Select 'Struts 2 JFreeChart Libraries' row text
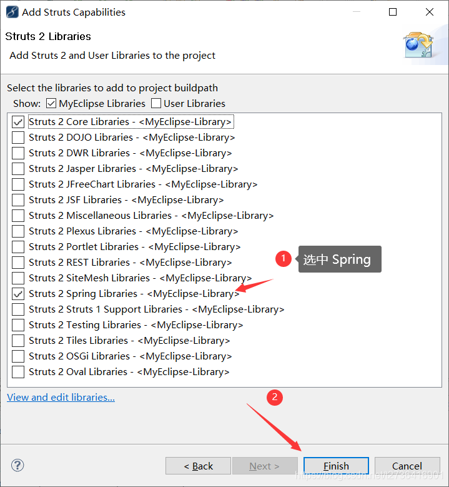Screen dimensions: 449x487 (x=143, y=184)
